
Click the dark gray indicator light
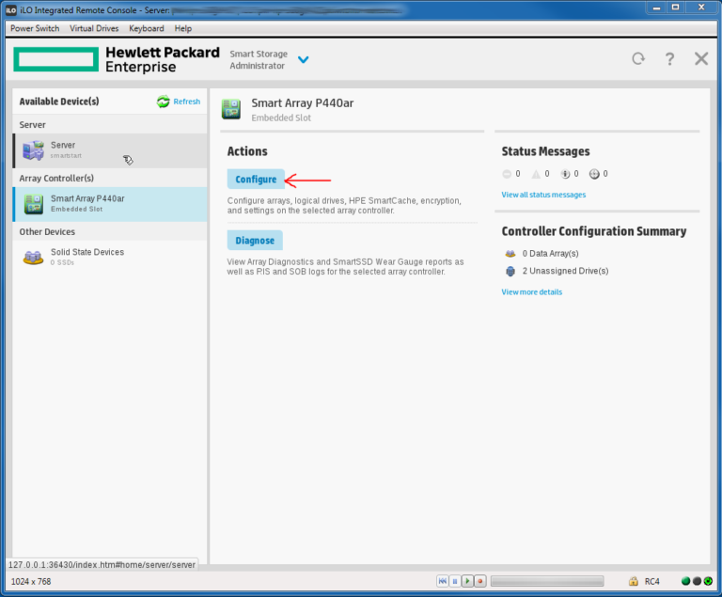pyautogui.click(x=697, y=581)
